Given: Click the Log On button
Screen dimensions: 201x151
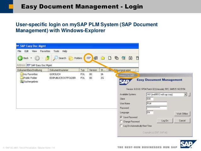Looking at the screenshot, I should pos(165,121).
